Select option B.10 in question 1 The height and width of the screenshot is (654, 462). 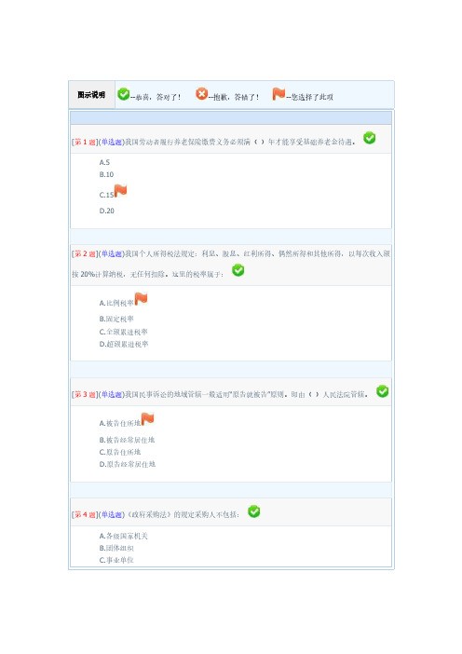[x=106, y=174]
